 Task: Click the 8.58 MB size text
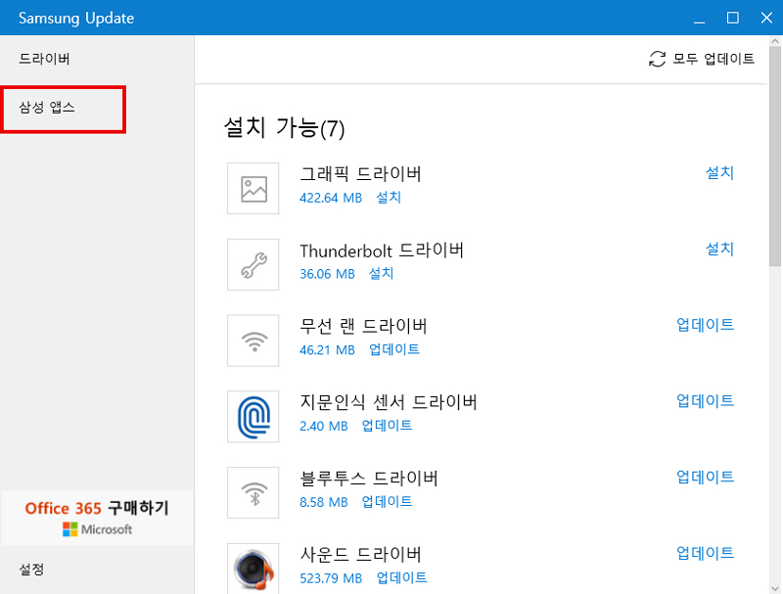pyautogui.click(x=324, y=502)
